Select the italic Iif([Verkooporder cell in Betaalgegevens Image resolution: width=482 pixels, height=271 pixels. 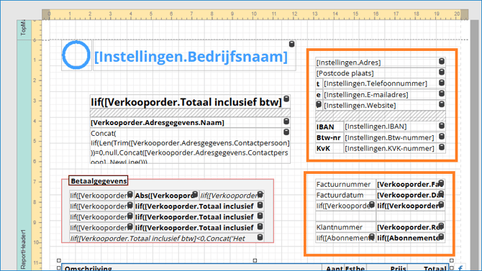coord(232,196)
